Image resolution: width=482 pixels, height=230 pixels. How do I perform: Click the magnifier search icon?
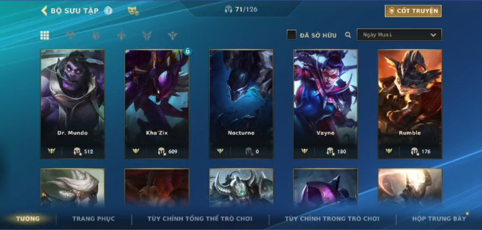(x=348, y=35)
